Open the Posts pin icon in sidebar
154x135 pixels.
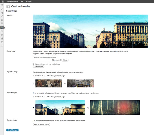pos(2,9)
